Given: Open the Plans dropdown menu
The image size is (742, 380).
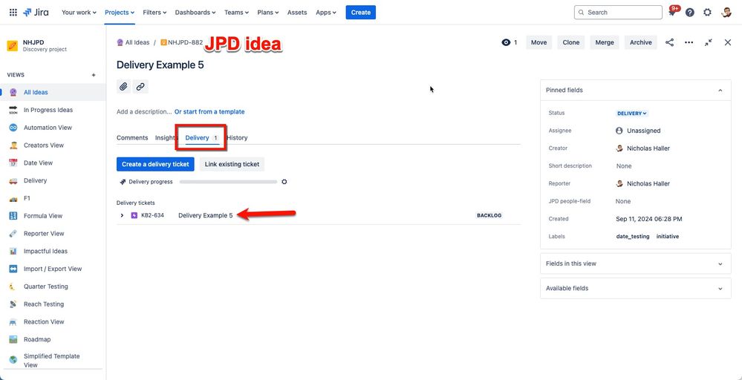Looking at the screenshot, I should tap(268, 13).
